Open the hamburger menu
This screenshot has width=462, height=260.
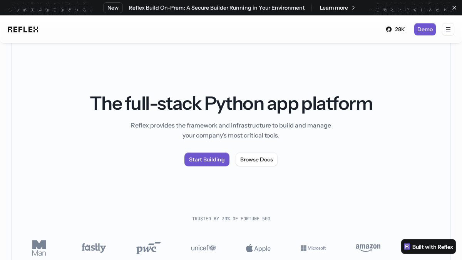pyautogui.click(x=448, y=29)
